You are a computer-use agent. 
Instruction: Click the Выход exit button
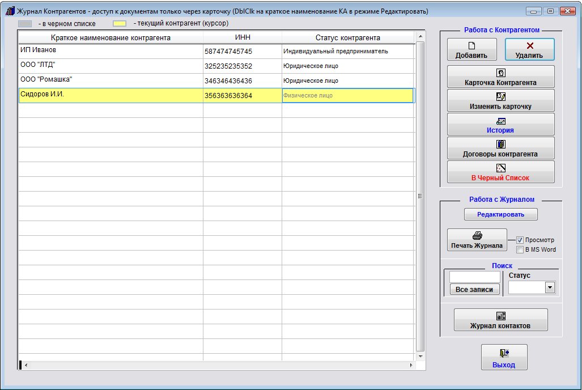[x=504, y=358]
